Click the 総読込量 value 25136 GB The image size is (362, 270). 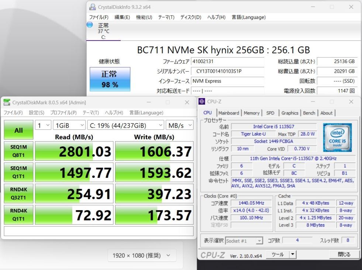tap(337, 61)
